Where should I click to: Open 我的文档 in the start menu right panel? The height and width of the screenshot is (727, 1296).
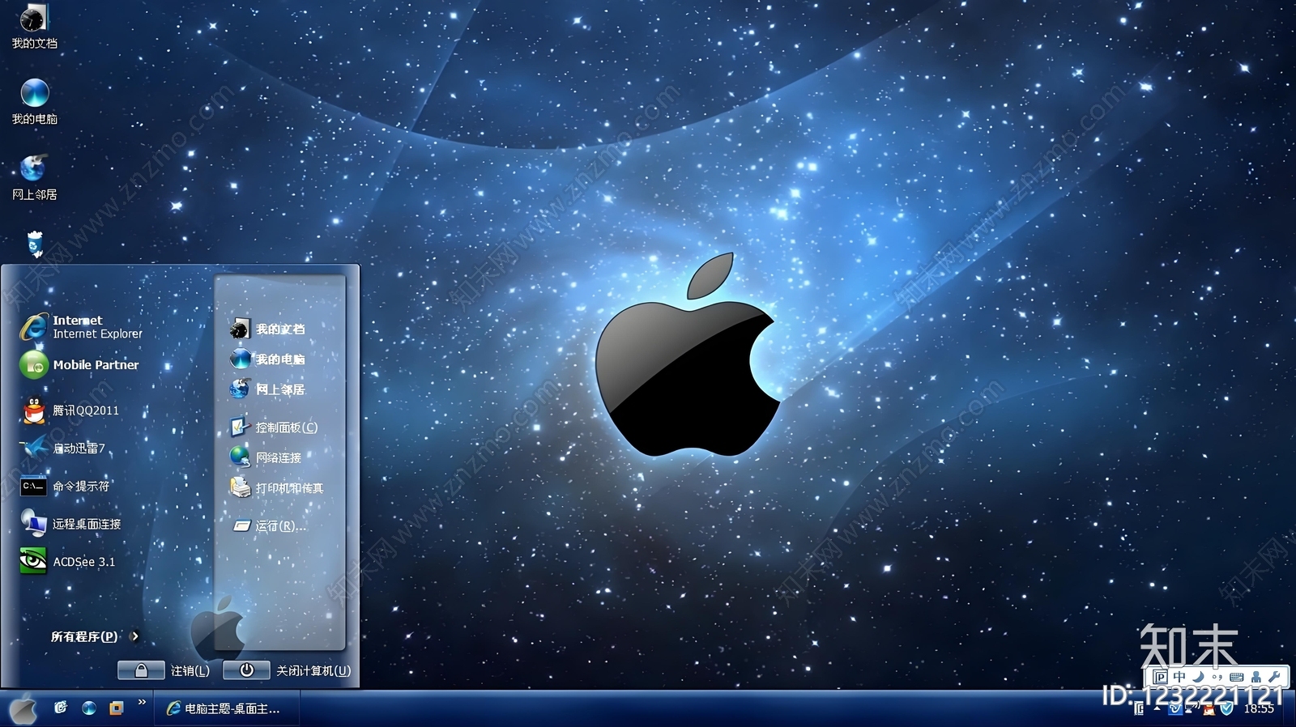point(267,329)
